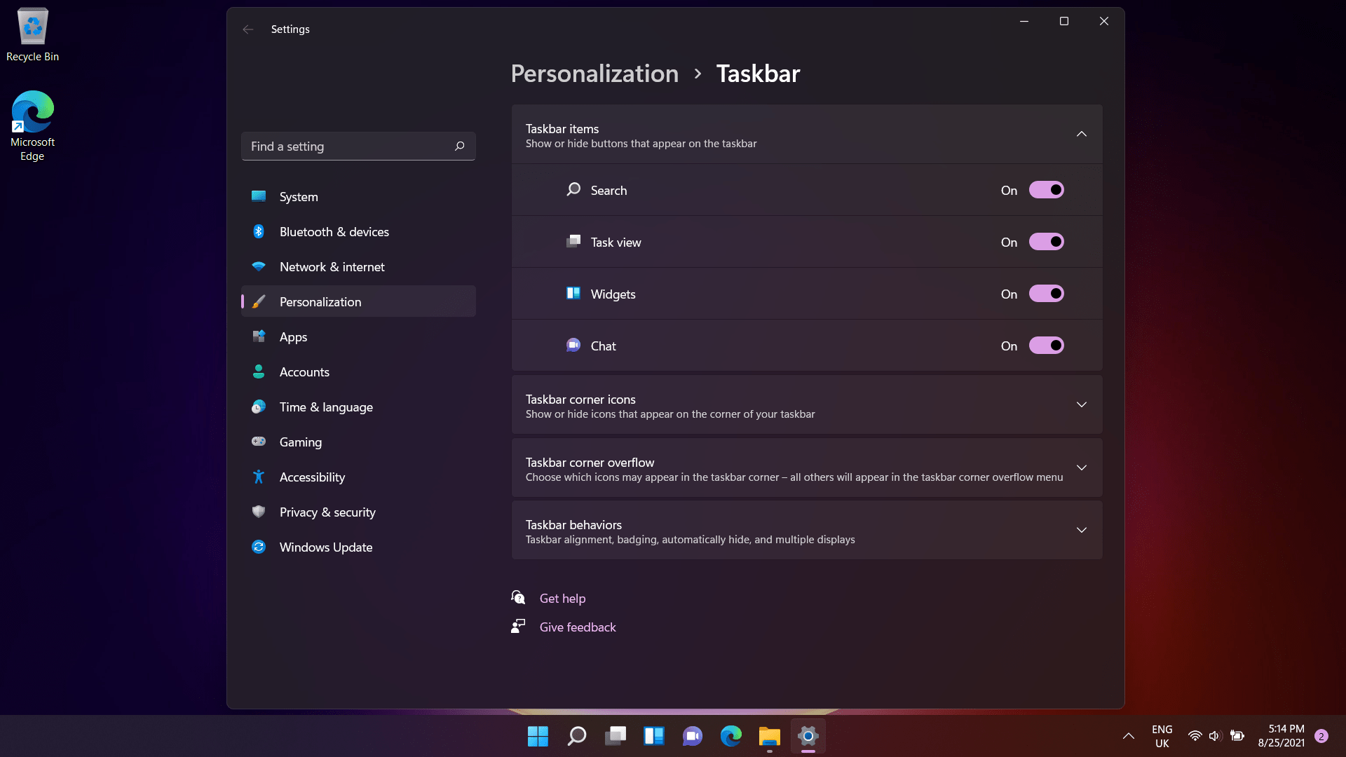Click the Get help link

pyautogui.click(x=562, y=599)
